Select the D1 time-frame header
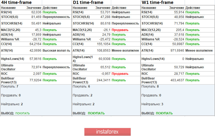The height and width of the screenshot is (136, 215). 88,3
